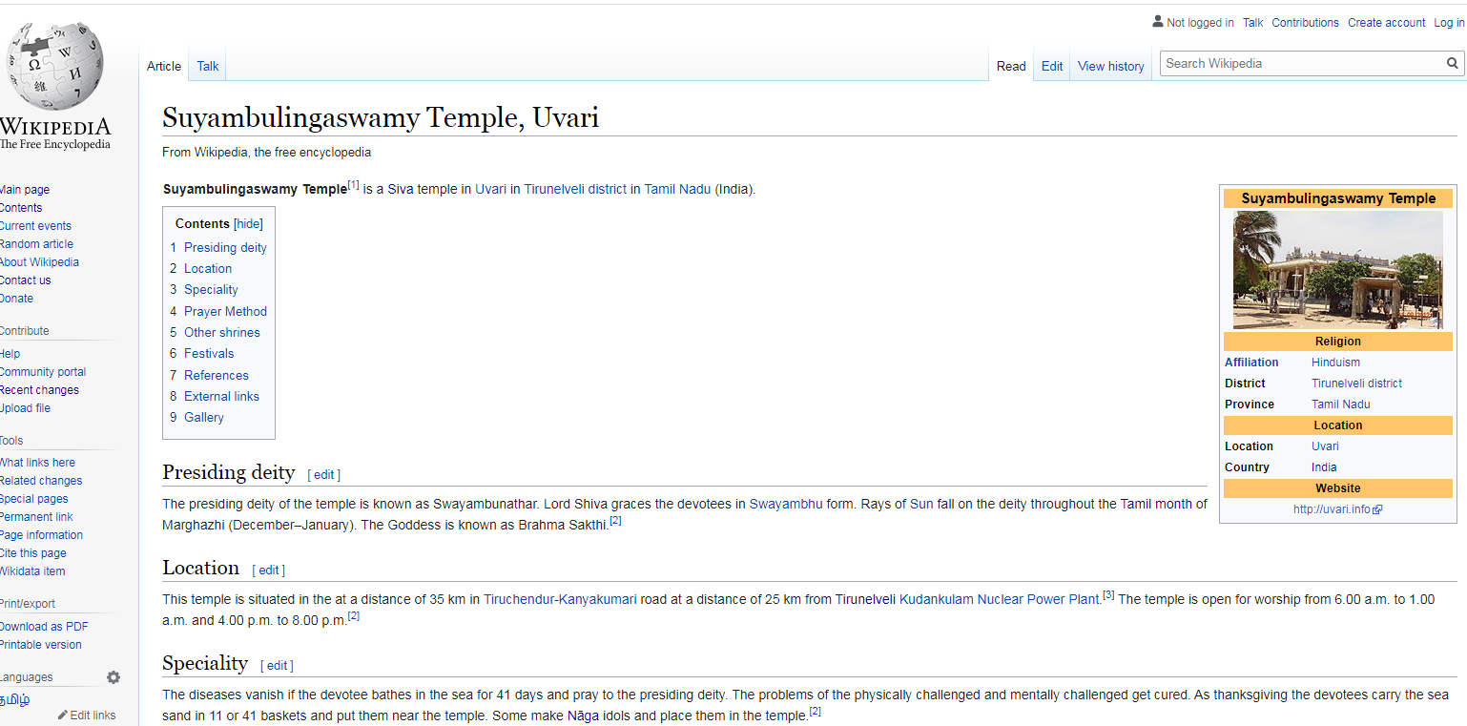The width and height of the screenshot is (1467, 726).
Task: Hide the table of contents
Action: click(x=248, y=223)
